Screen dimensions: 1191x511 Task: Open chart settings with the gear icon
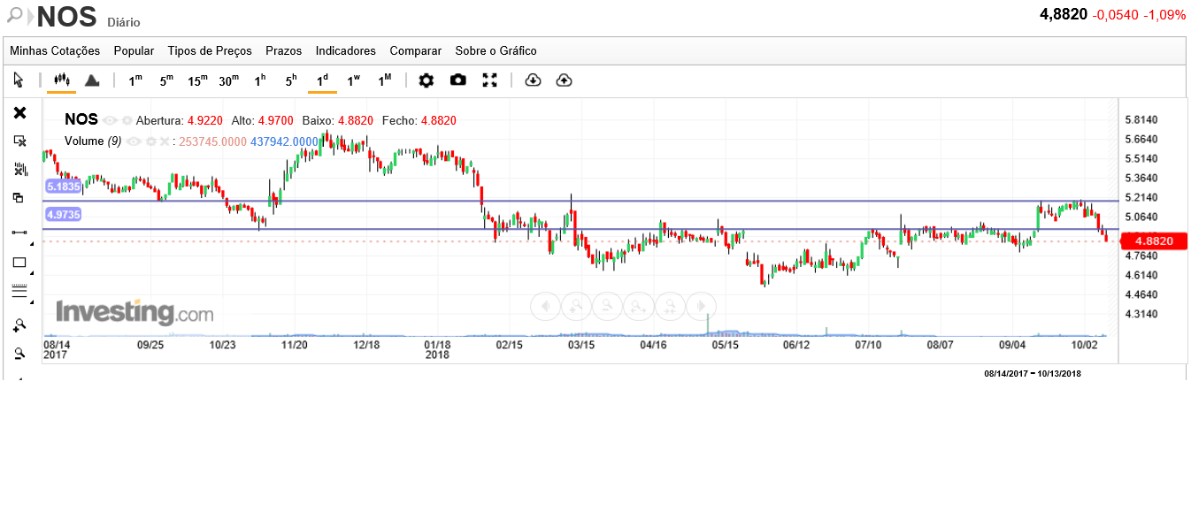tap(426, 80)
